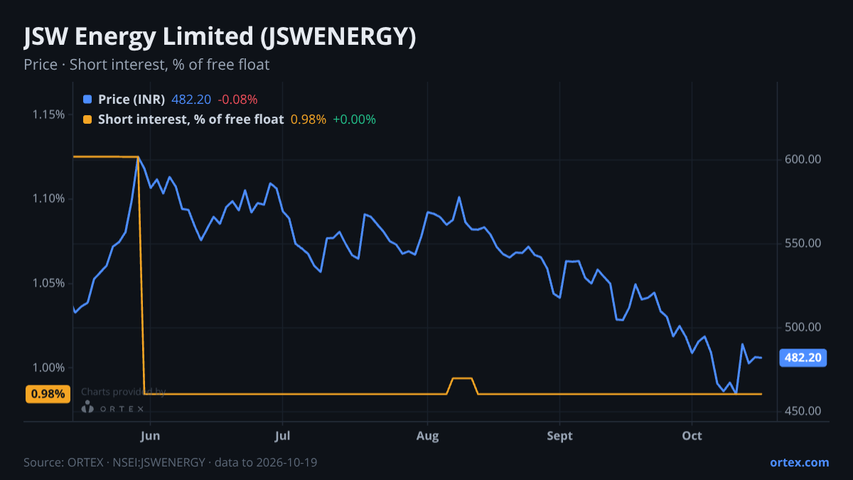Click the Oct label on the x-axis

pos(692,435)
